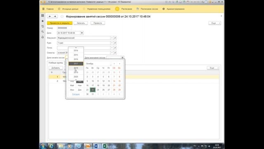Open Семестр item with the link icon
Viewport: 264px width, 149px height.
pyautogui.click(x=115, y=53)
